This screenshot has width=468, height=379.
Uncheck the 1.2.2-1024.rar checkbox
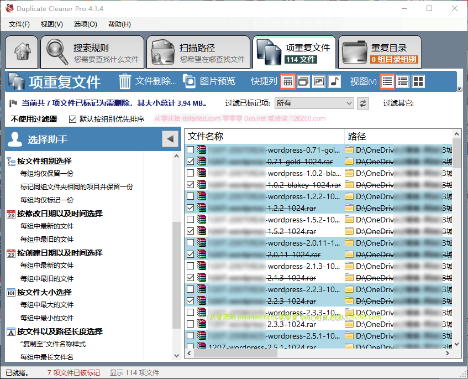190,207
